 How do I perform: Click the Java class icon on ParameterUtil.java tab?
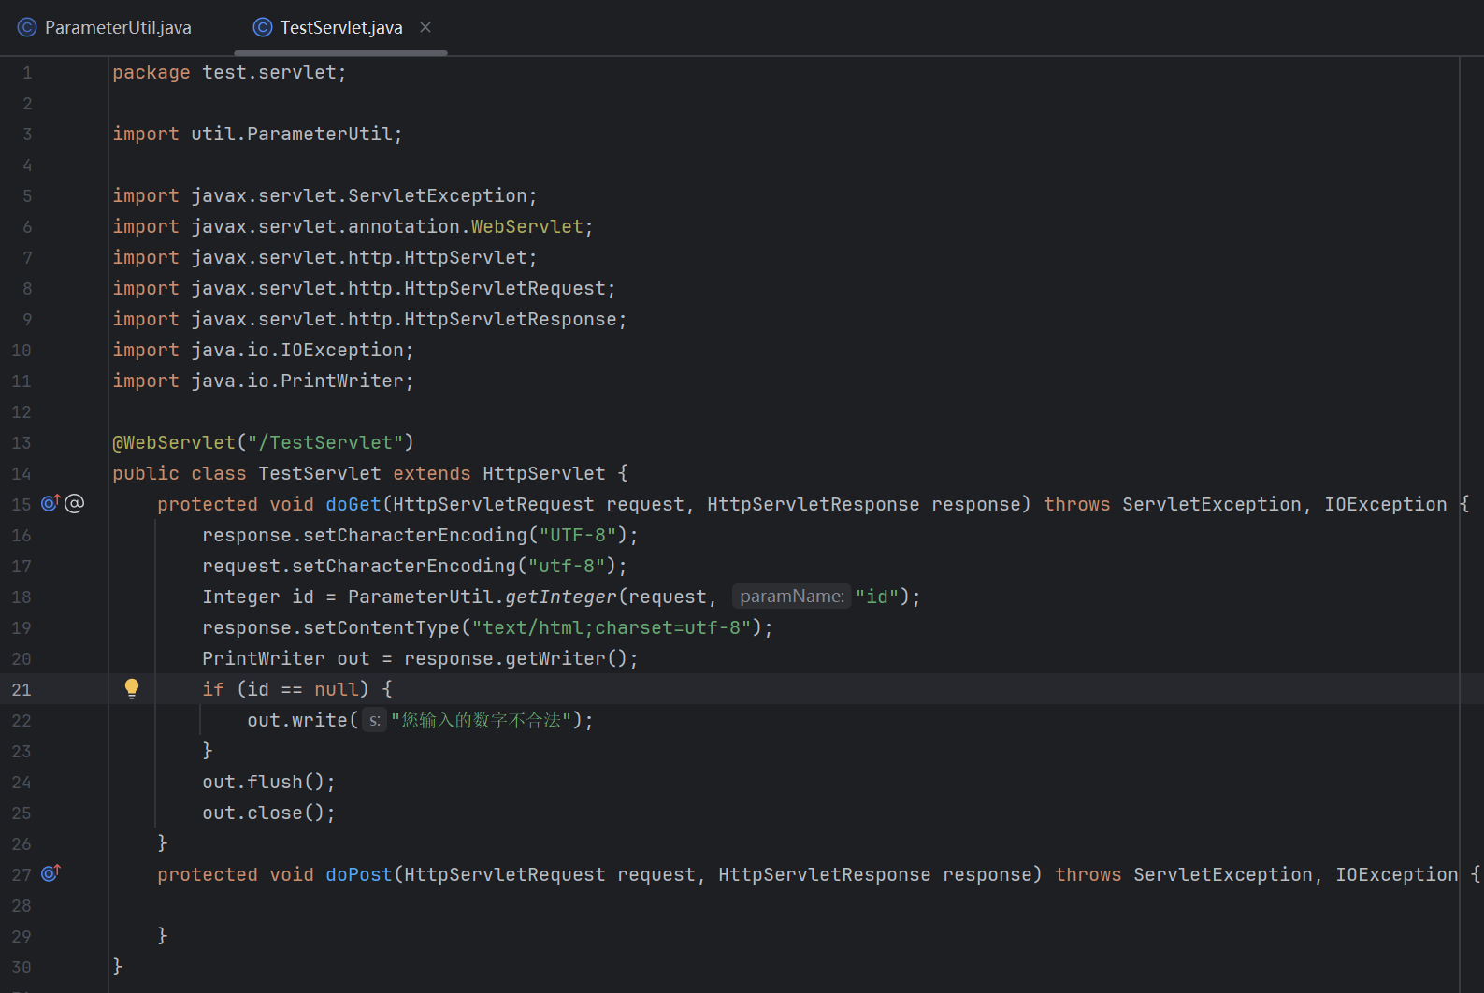tap(27, 27)
